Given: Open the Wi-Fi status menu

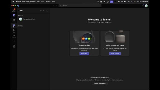Looking at the screenshot, I should point(129,2).
